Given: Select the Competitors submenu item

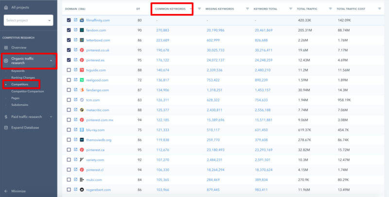Looking at the screenshot, I should (19, 84).
